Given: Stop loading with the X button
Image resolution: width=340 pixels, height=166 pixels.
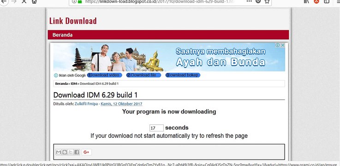Looking at the screenshot, I should coord(24,1).
